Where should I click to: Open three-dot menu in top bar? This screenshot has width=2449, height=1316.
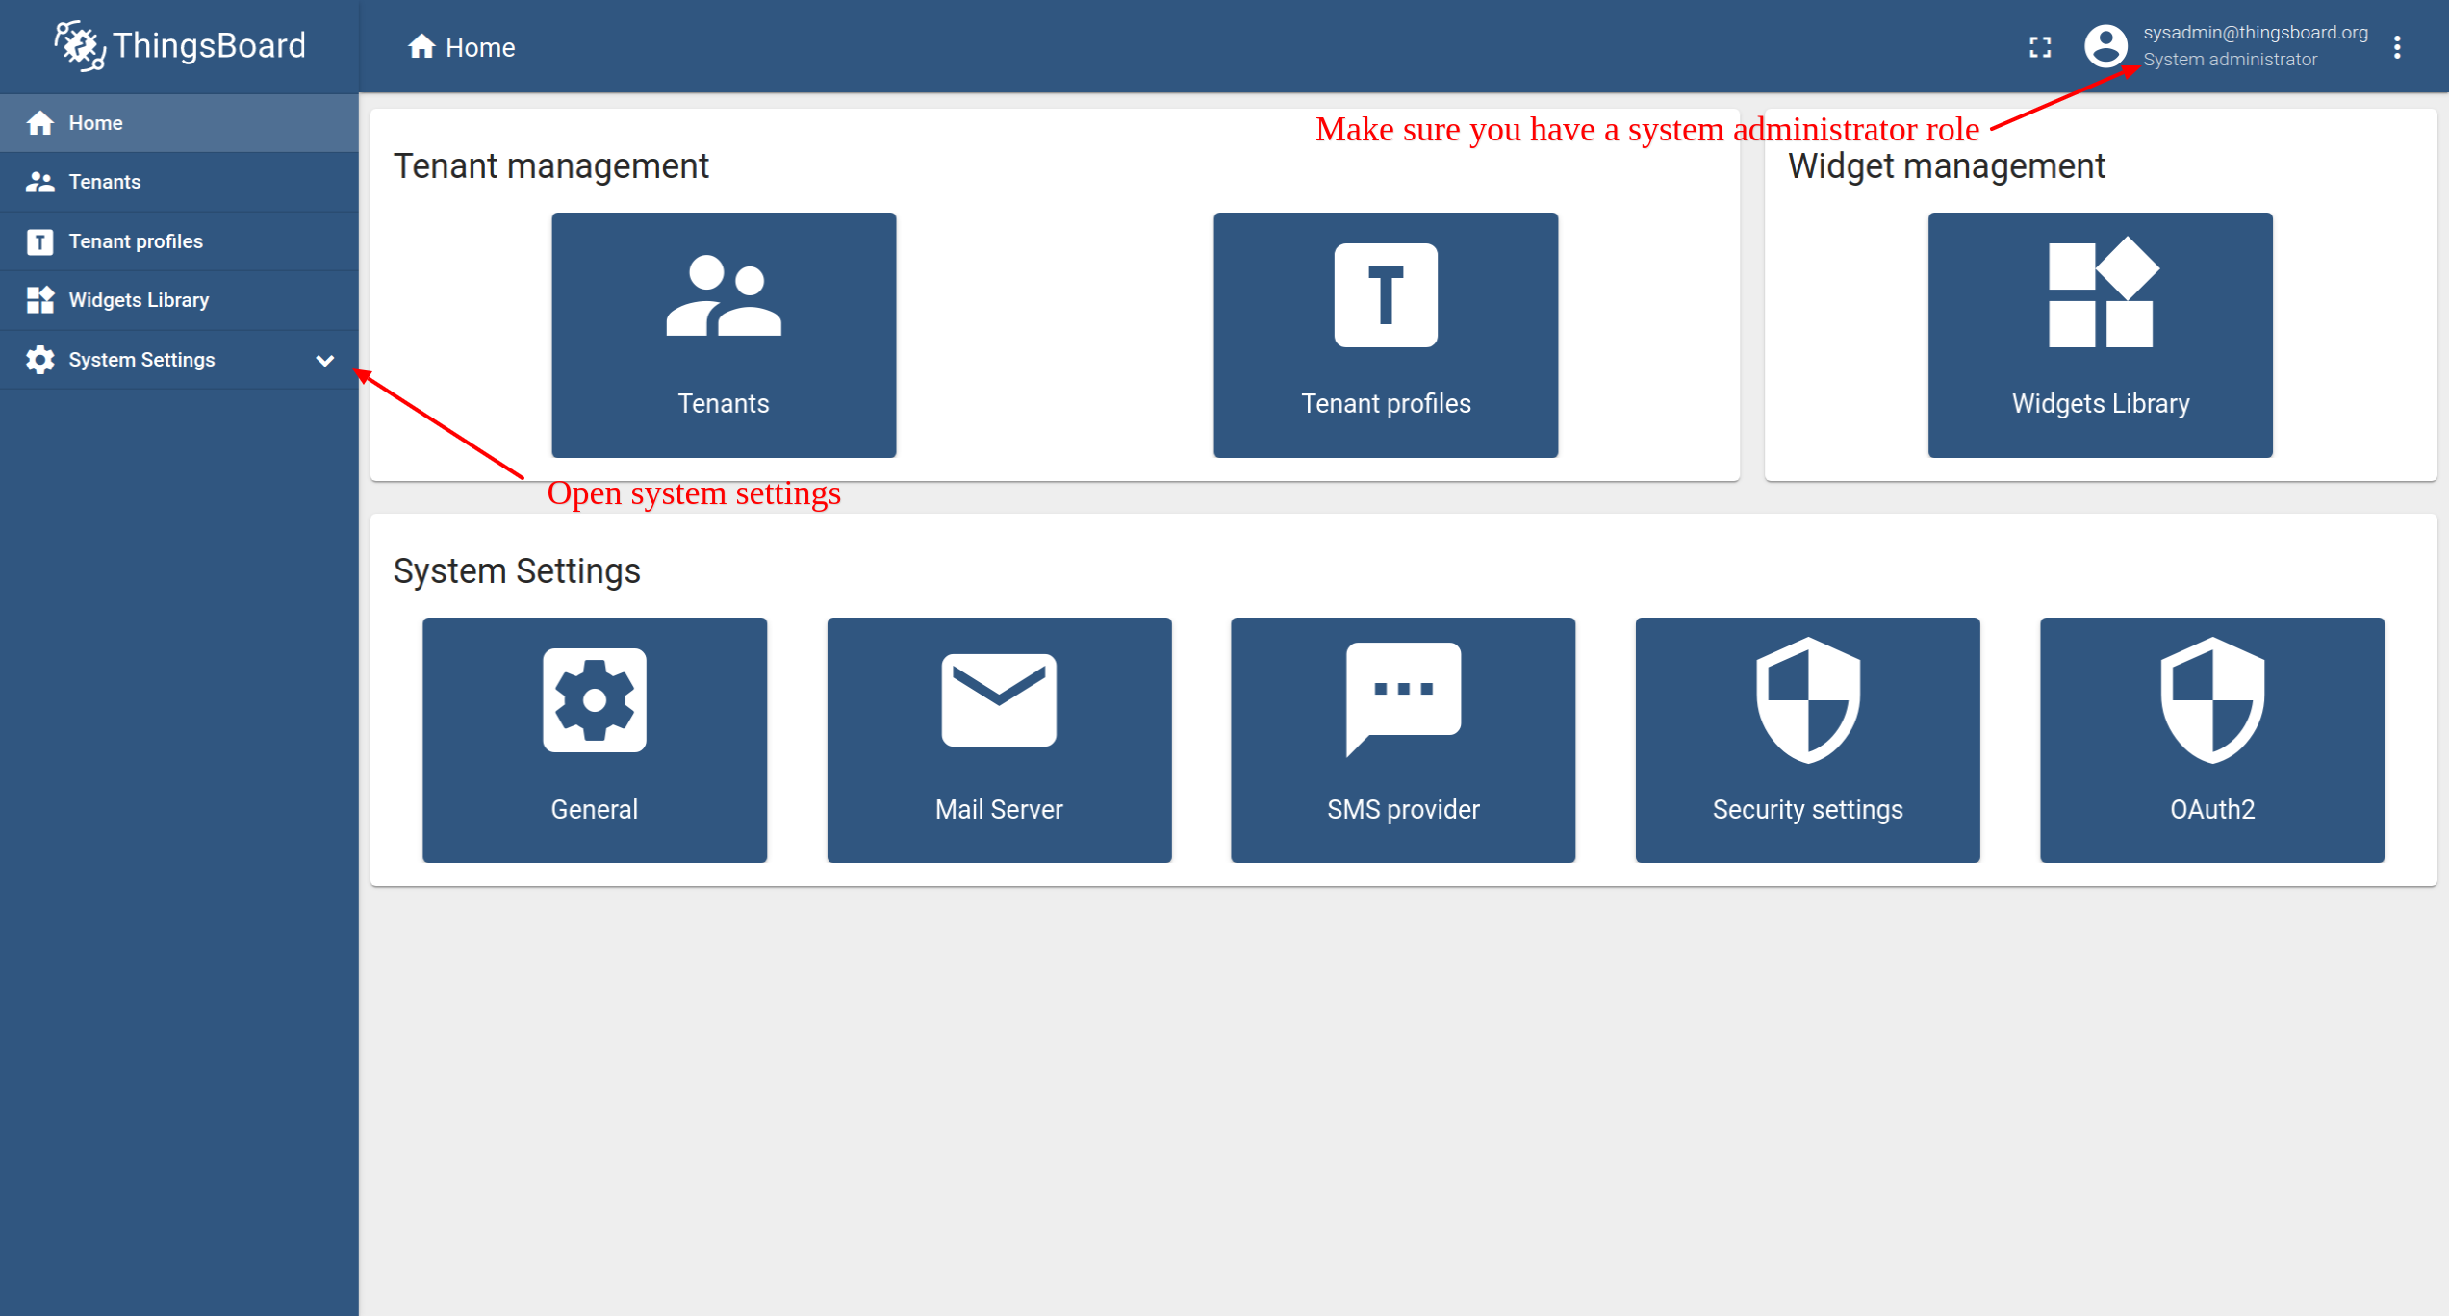click(2397, 47)
